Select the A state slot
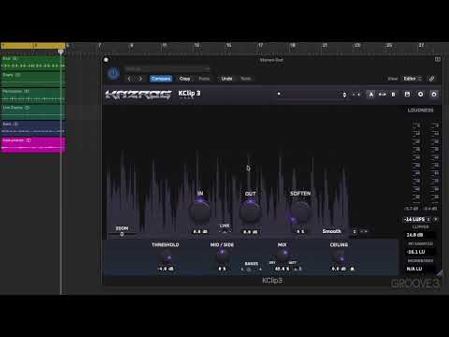This screenshot has width=449, height=337. [x=371, y=95]
